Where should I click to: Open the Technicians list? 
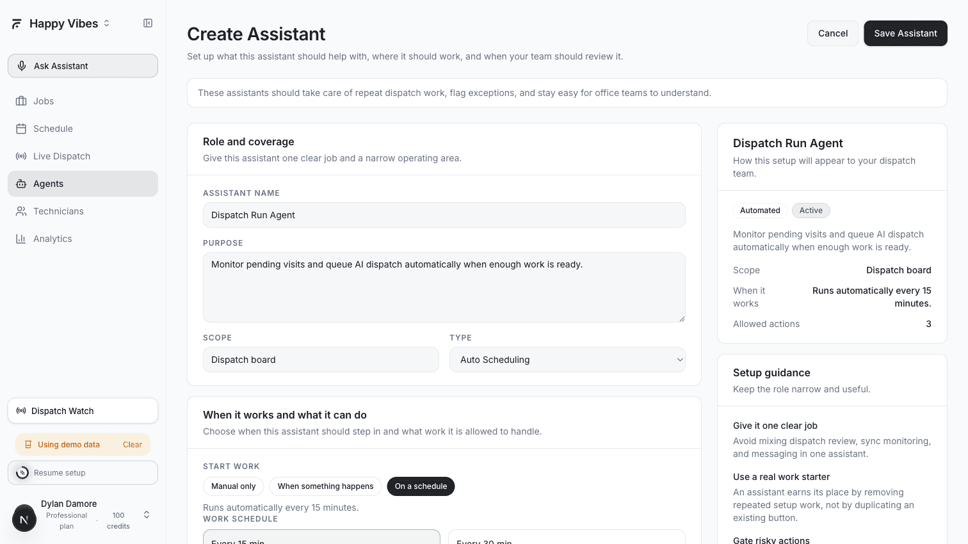(58, 211)
